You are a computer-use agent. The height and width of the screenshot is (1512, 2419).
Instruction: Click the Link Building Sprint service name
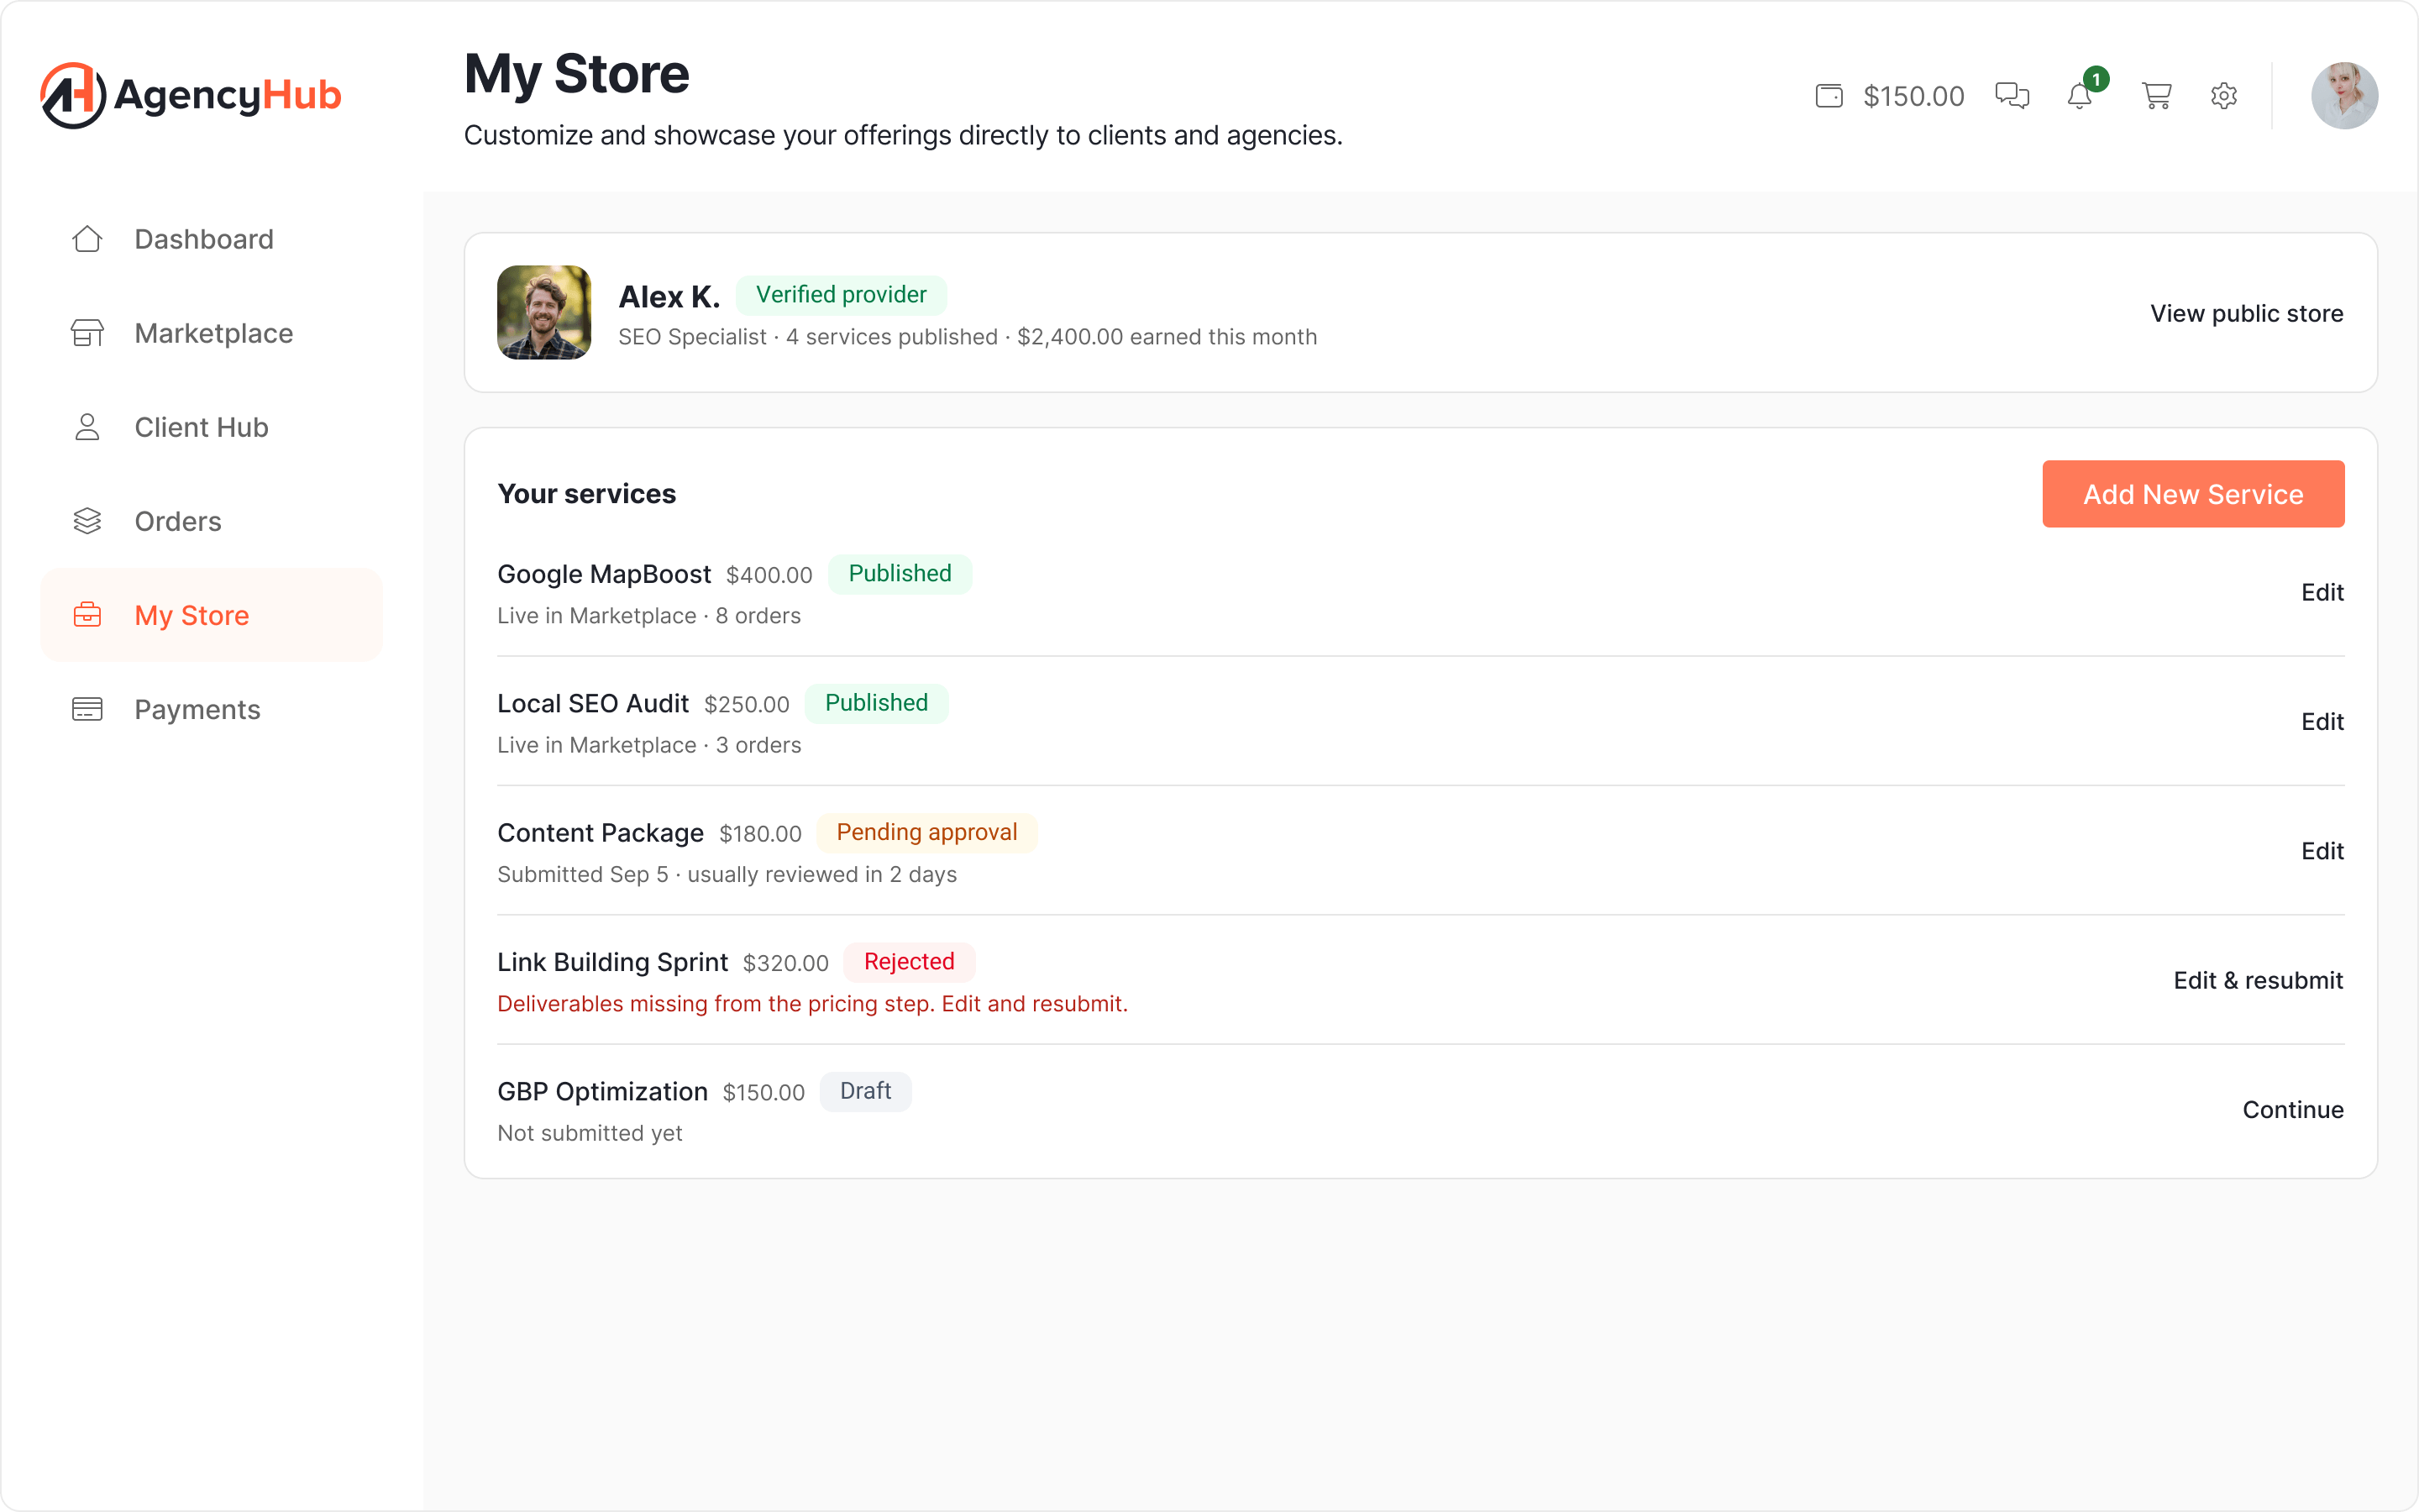tap(611, 962)
